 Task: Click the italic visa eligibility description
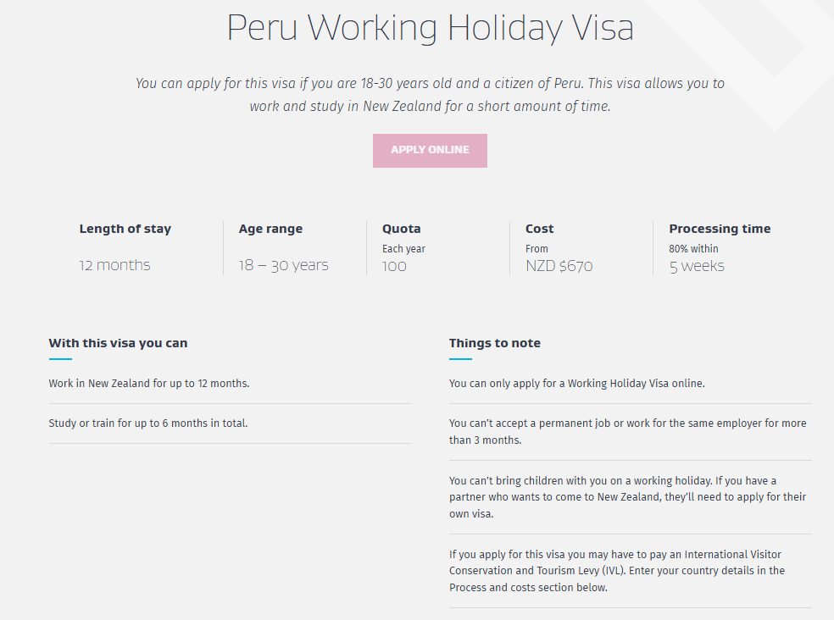(x=430, y=95)
